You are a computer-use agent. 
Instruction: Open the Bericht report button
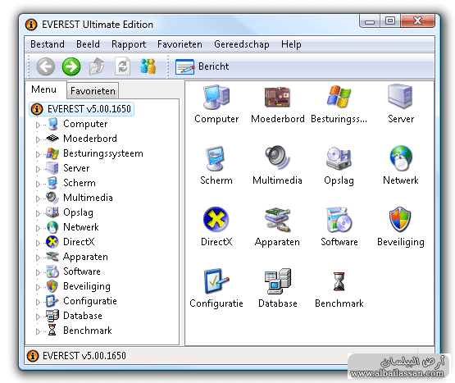(x=202, y=66)
